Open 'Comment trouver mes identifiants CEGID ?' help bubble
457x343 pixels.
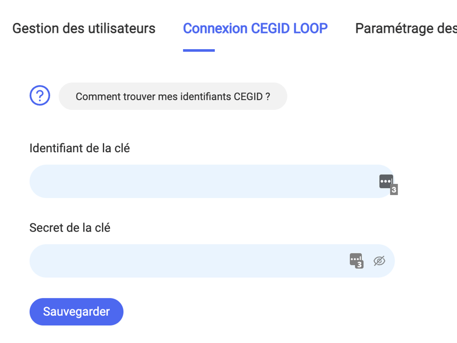pos(173,96)
